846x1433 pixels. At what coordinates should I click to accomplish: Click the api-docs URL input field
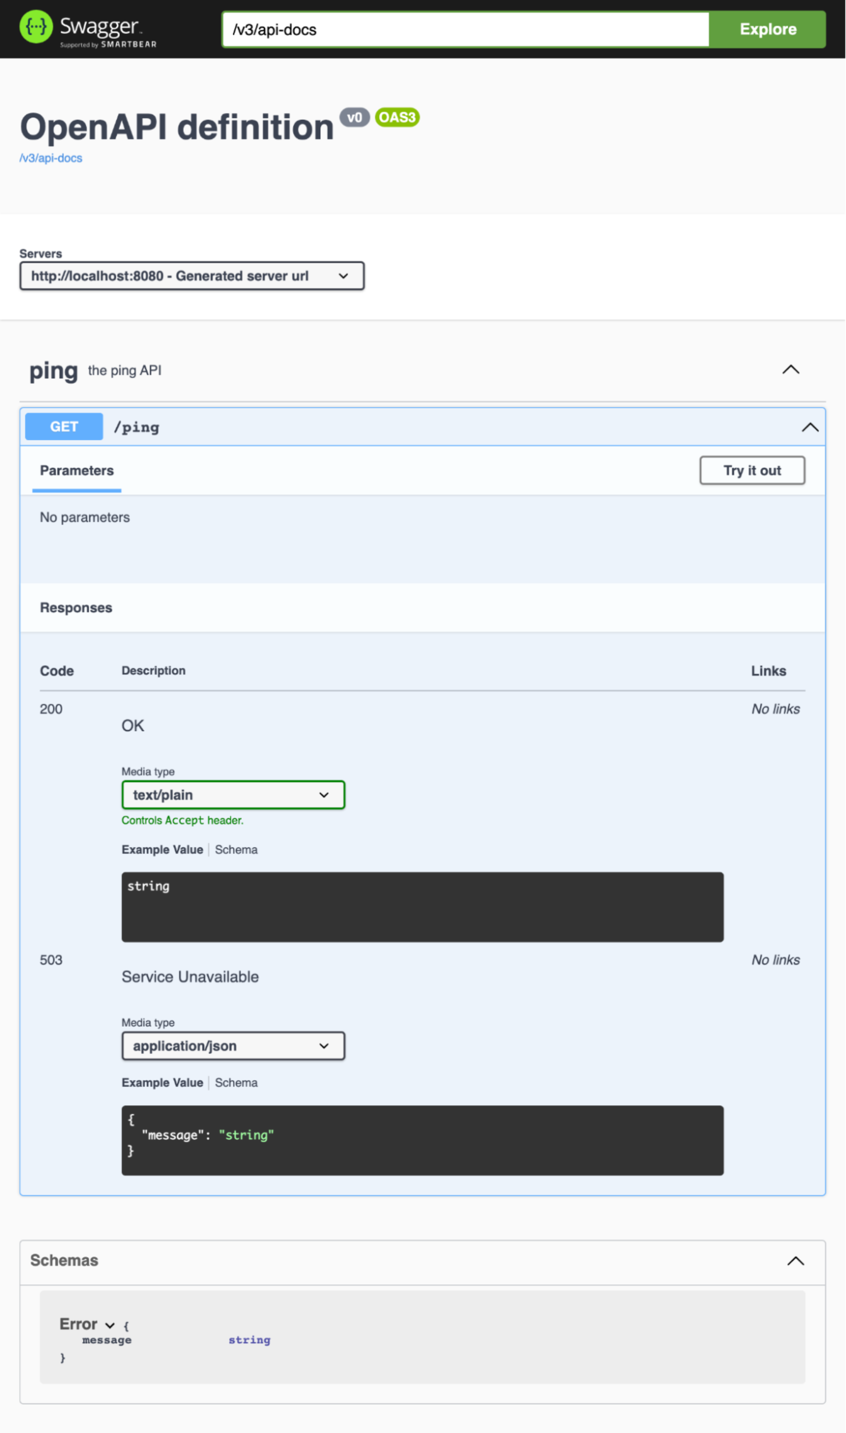click(465, 30)
